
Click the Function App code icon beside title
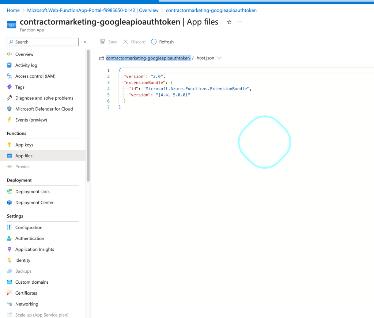[x=11, y=25]
